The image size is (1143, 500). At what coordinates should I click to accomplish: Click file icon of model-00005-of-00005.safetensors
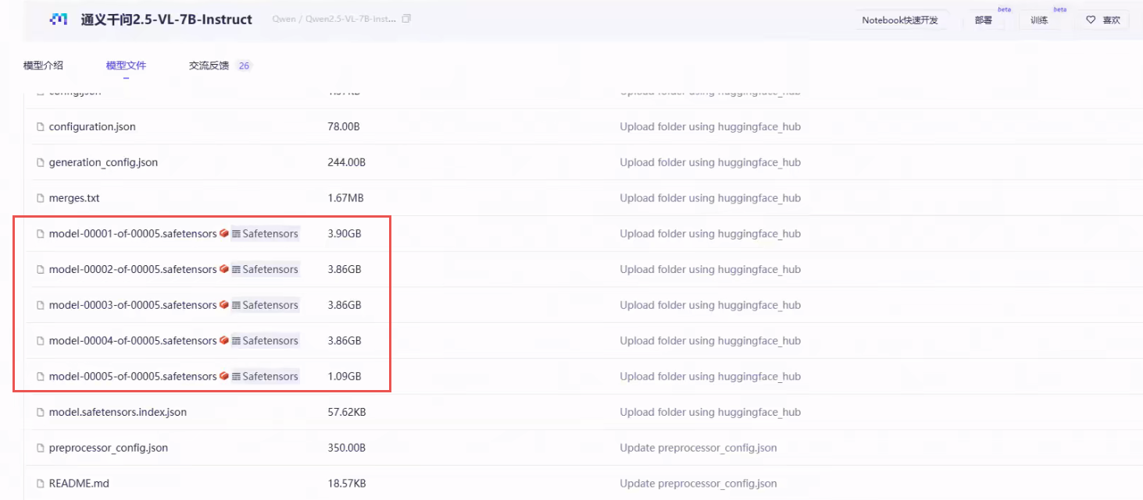41,377
